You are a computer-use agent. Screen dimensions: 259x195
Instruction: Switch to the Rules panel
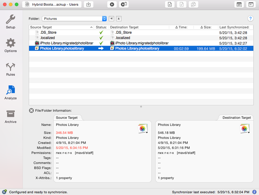pos(11,69)
